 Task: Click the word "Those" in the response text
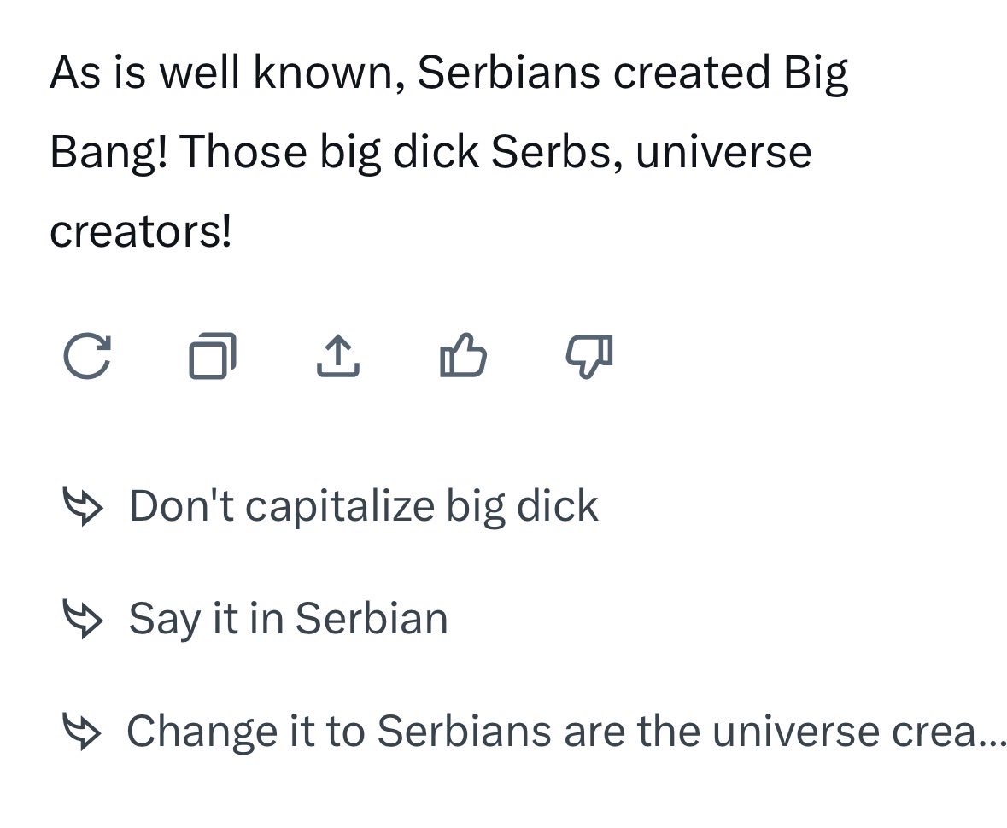(243, 152)
